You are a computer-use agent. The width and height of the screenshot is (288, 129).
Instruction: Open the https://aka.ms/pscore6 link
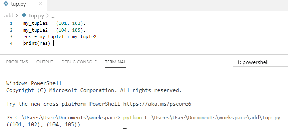[157, 104]
